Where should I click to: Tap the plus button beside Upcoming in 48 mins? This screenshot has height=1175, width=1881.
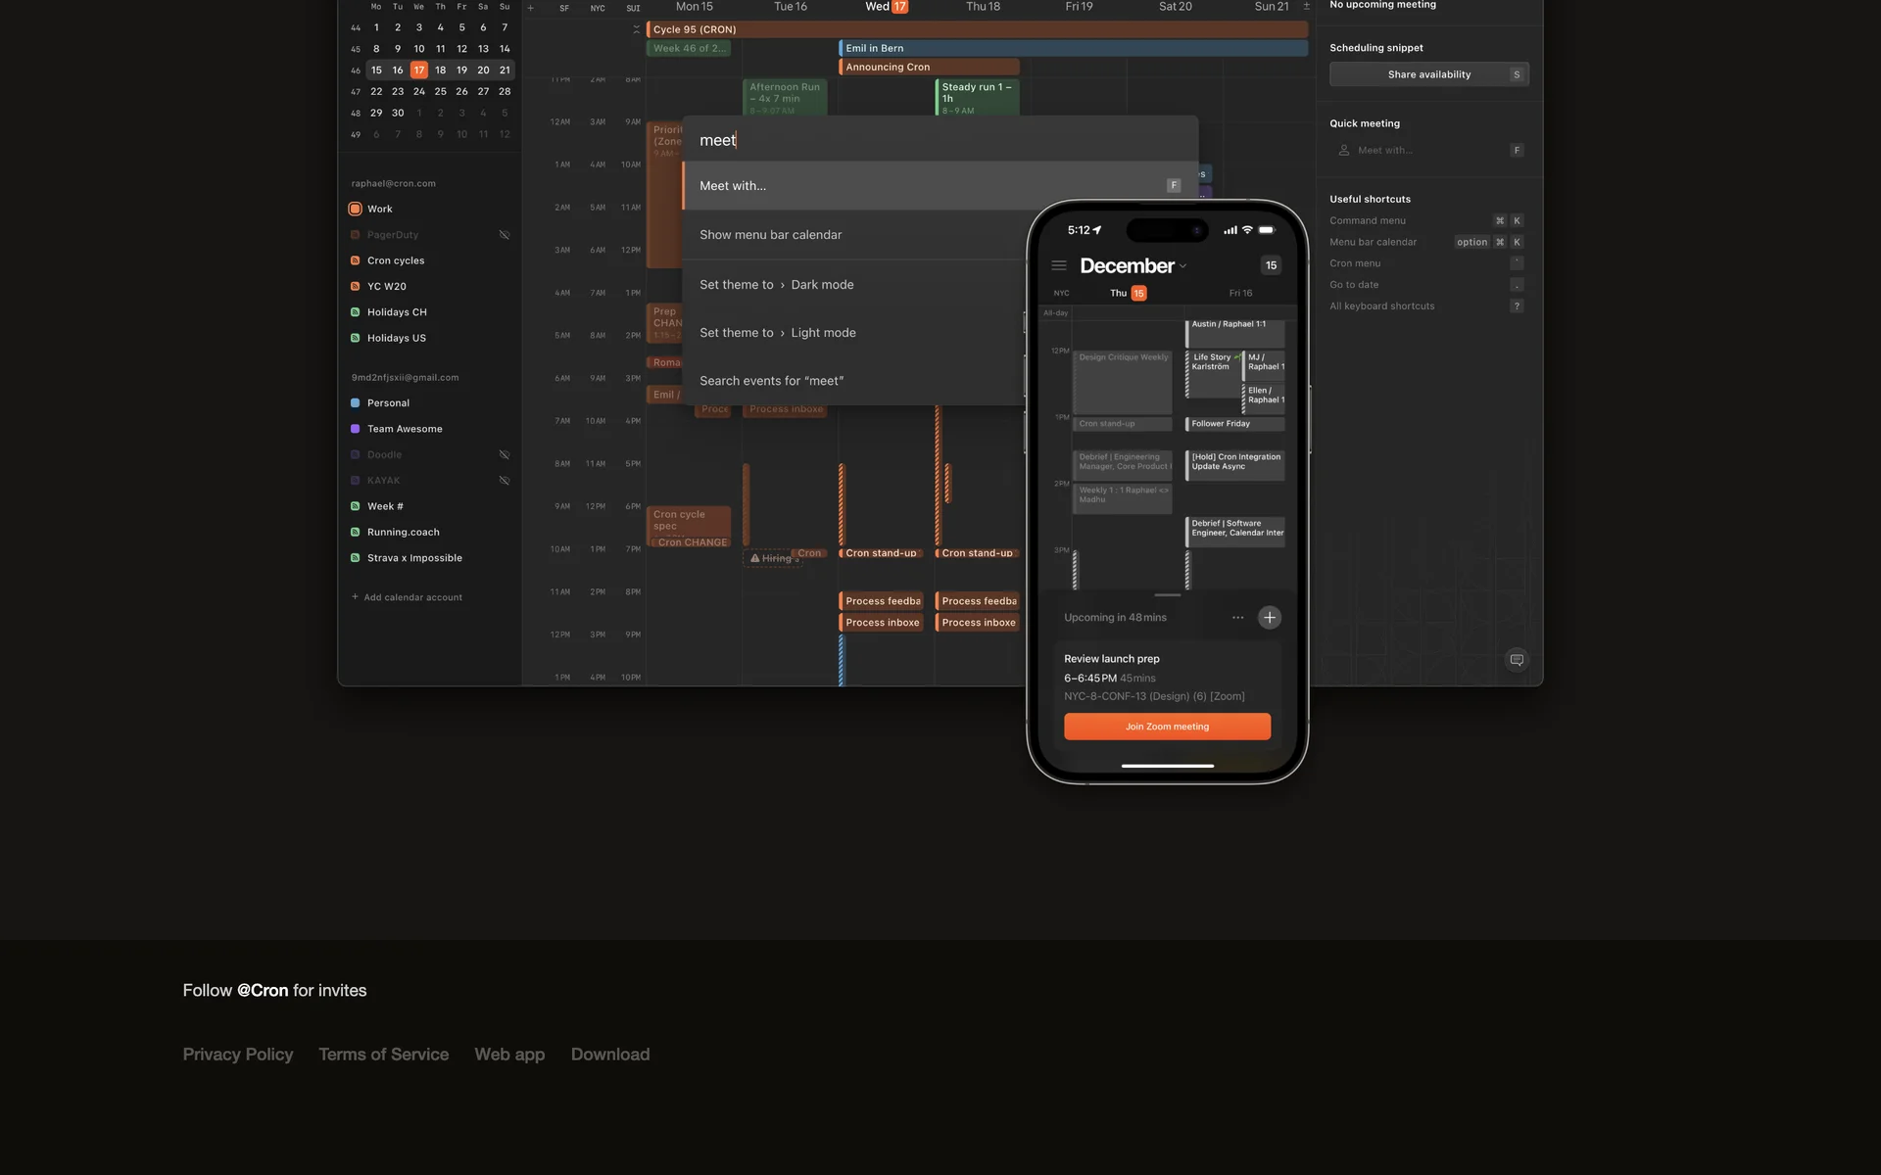(1269, 618)
